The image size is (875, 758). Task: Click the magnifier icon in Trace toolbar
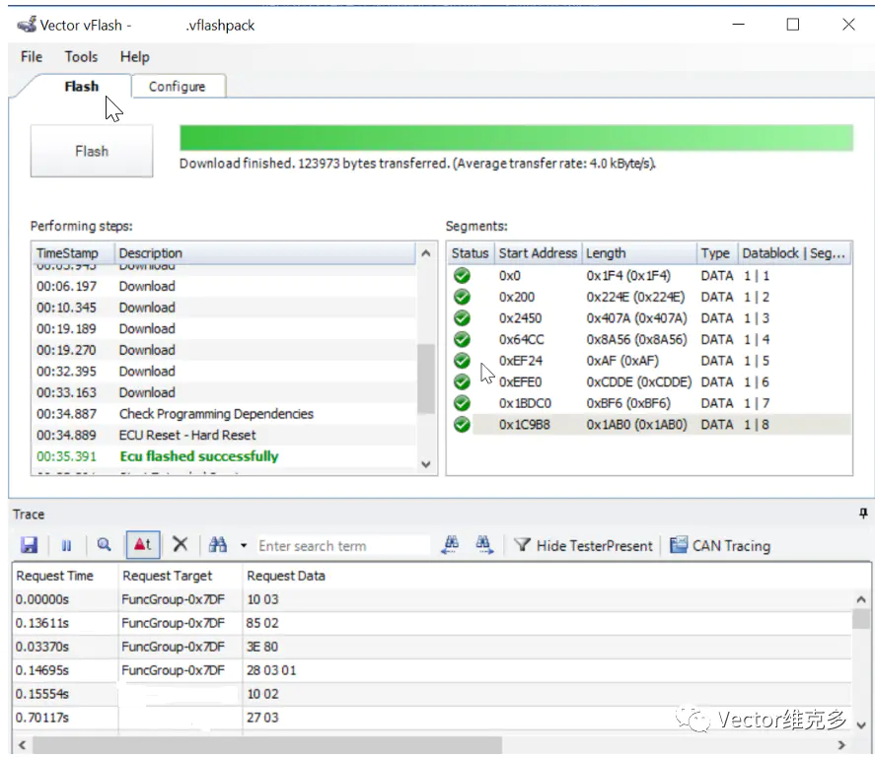pyautogui.click(x=104, y=545)
